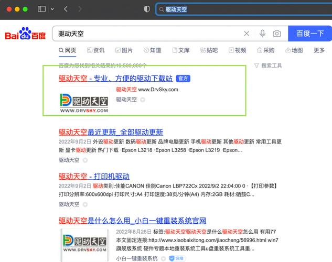The height and width of the screenshot is (262, 332).
Task: Click 小白一键重装系统 source name
Action: 137,258
